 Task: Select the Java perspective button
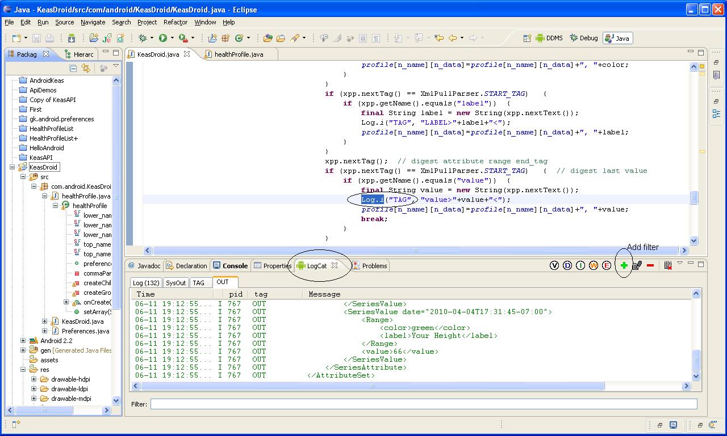click(617, 38)
